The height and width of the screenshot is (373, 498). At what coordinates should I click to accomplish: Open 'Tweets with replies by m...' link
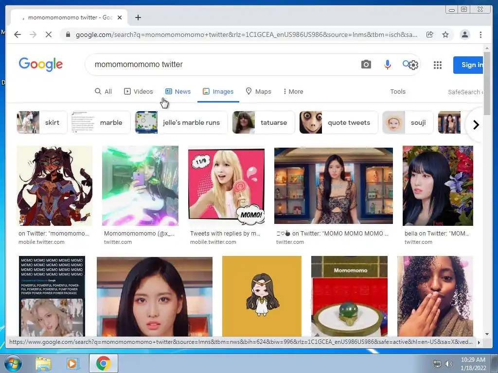(x=225, y=234)
